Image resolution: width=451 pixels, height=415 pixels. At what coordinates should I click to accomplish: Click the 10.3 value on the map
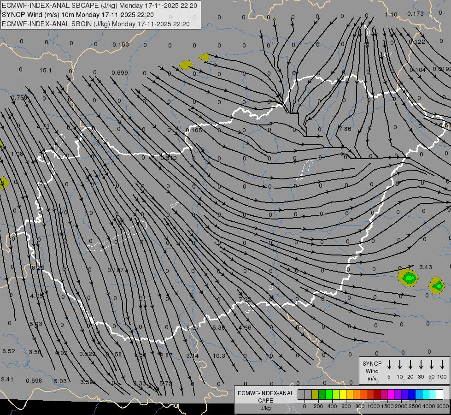pyautogui.click(x=219, y=356)
